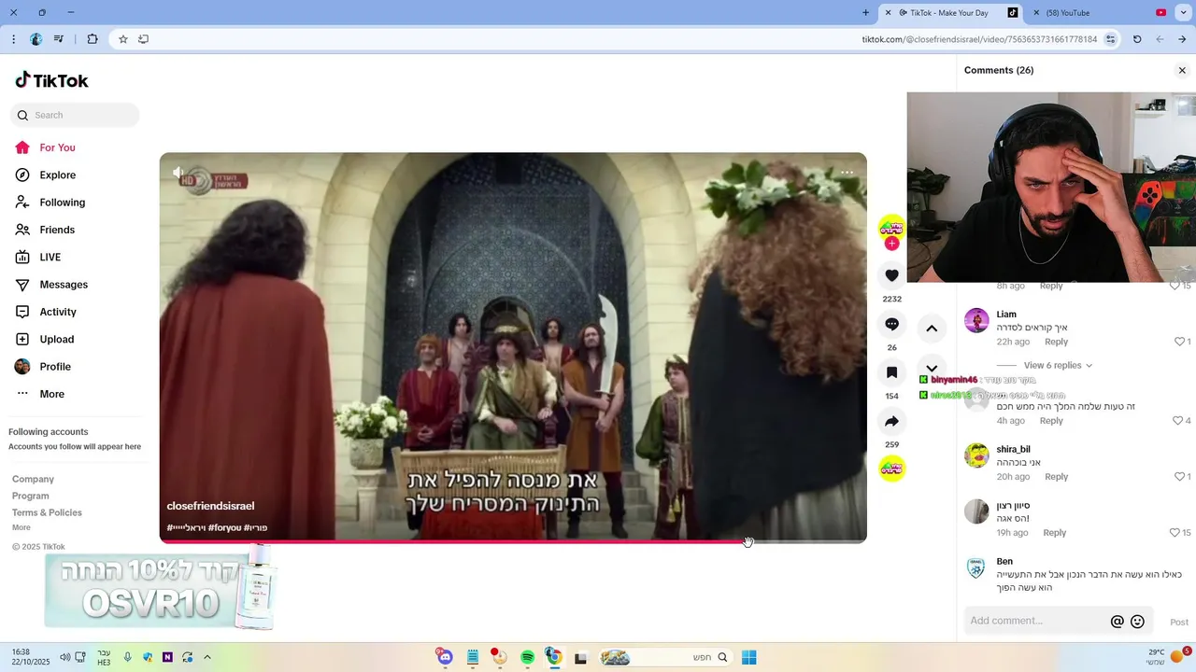
Task: Open the site settings icon beside URL
Action: (1110, 39)
